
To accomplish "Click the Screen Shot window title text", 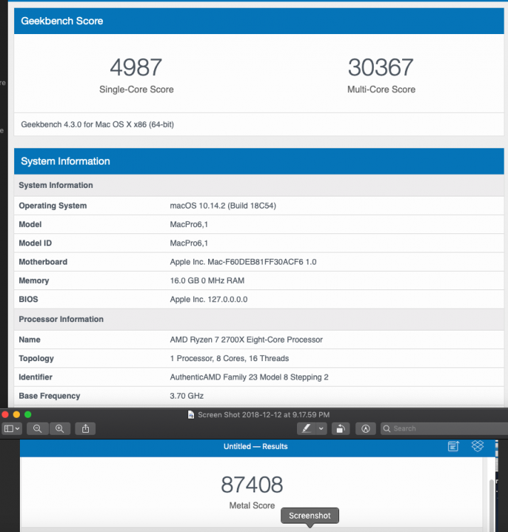I will pos(264,415).
